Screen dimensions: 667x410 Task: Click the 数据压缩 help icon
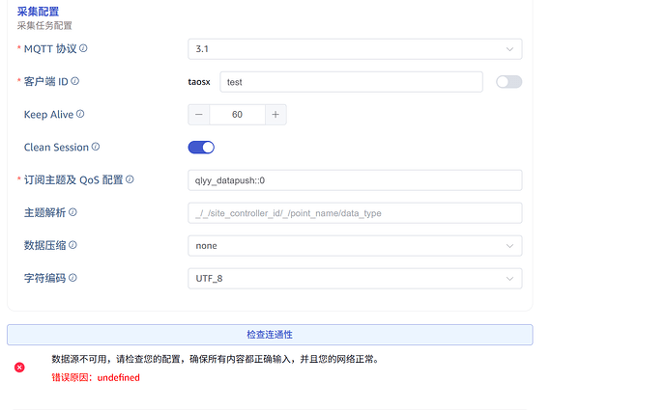(x=72, y=245)
